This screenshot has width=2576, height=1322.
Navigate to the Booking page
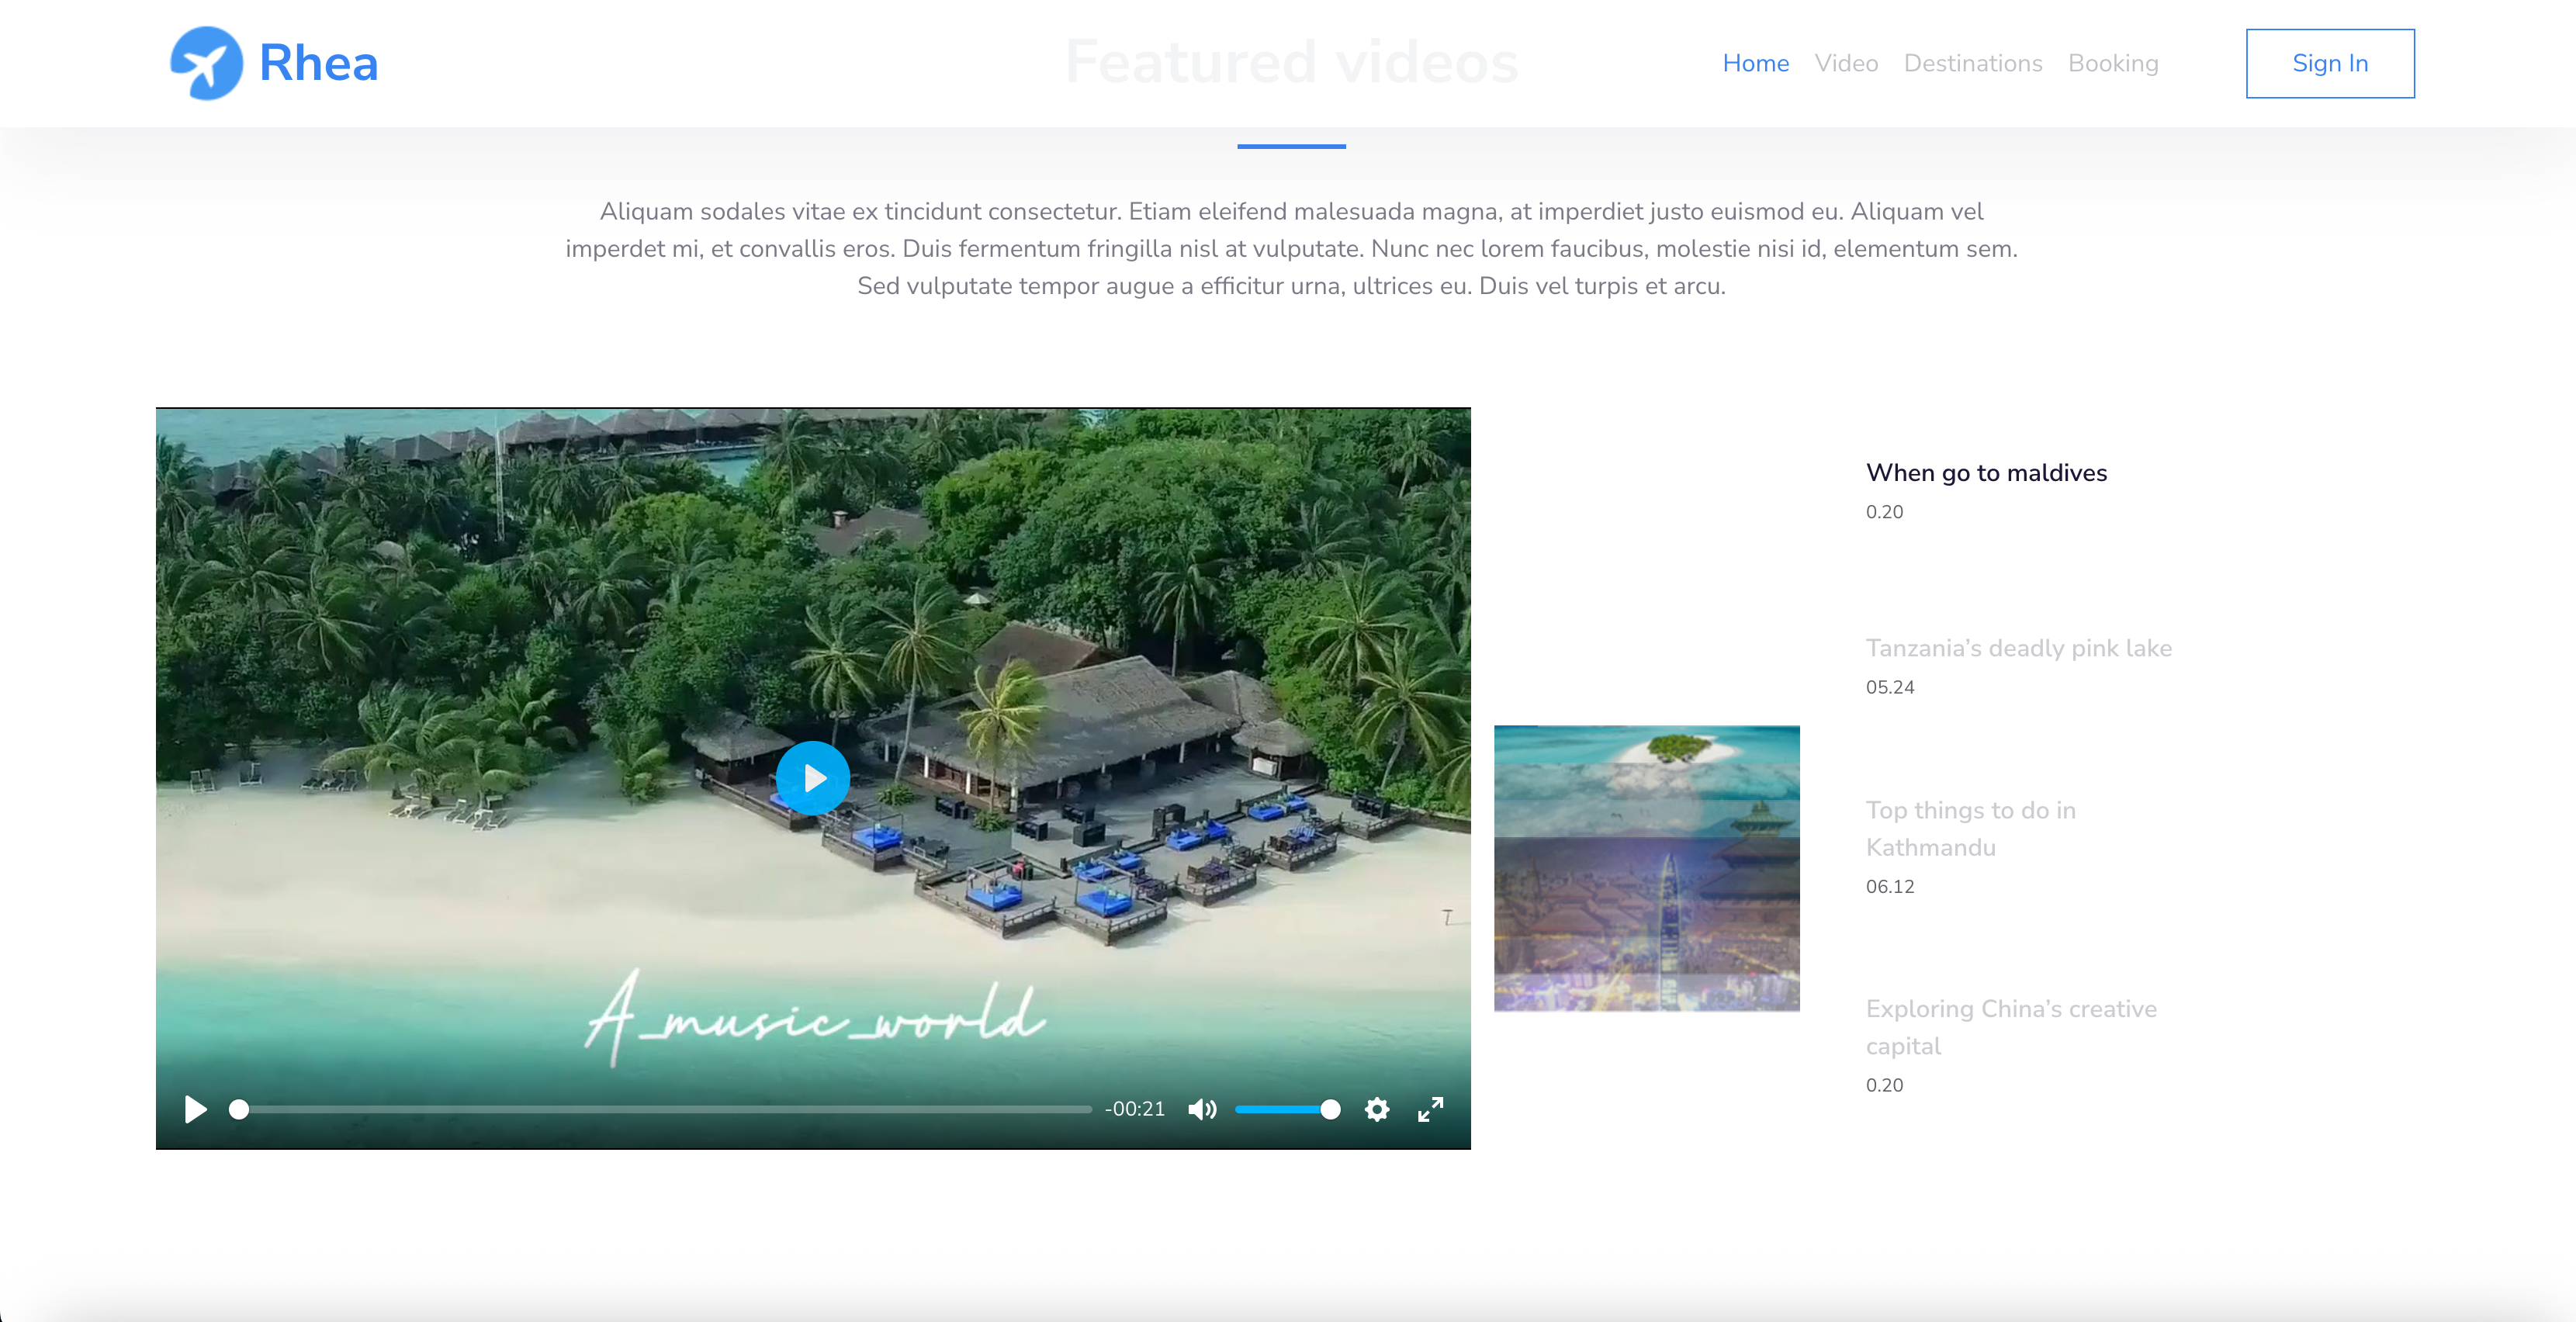pos(2113,63)
